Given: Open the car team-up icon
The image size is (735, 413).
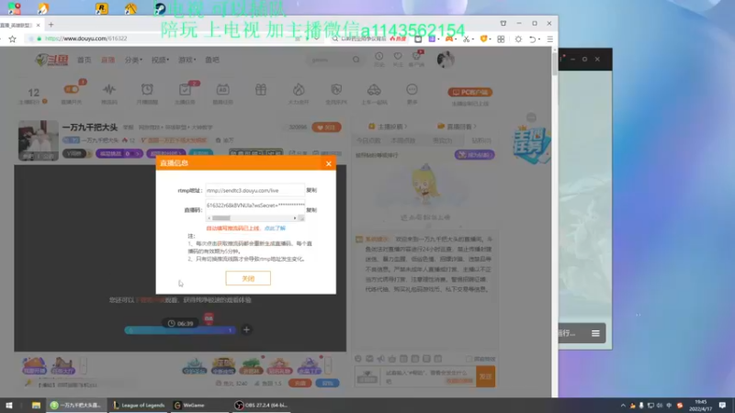Looking at the screenshot, I should click(374, 89).
